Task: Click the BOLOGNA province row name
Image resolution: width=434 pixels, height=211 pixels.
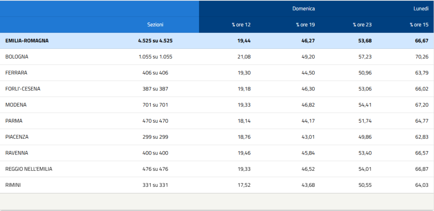Action: point(17,56)
